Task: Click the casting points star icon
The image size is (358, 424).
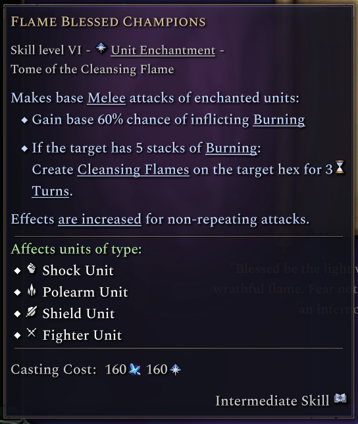Action: coord(175,369)
